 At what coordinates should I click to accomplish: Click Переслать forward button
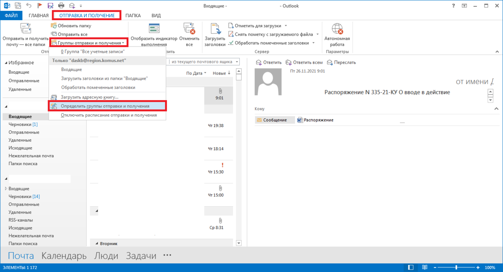pos(341,62)
